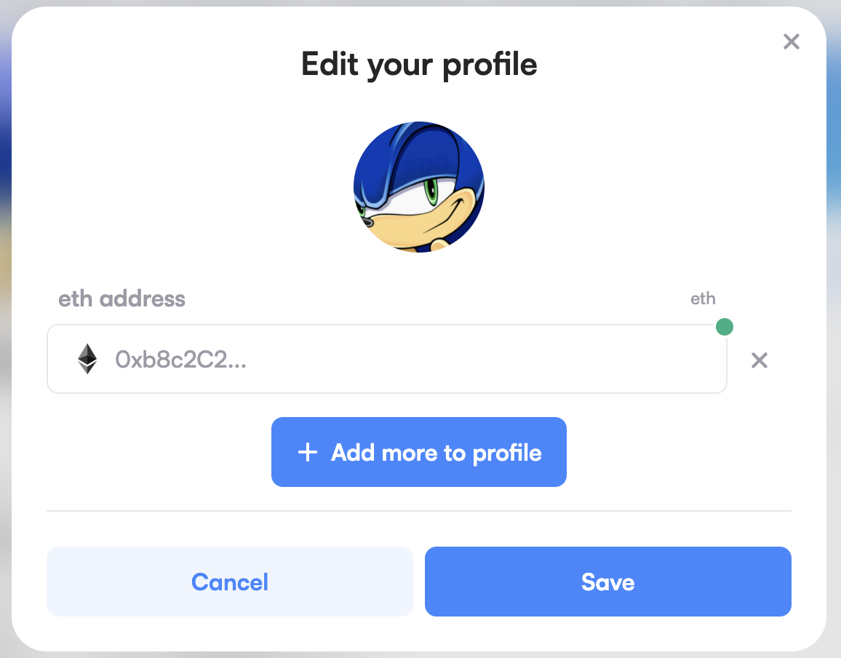This screenshot has height=658, width=841.
Task: Remove the eth address record
Action: point(760,360)
